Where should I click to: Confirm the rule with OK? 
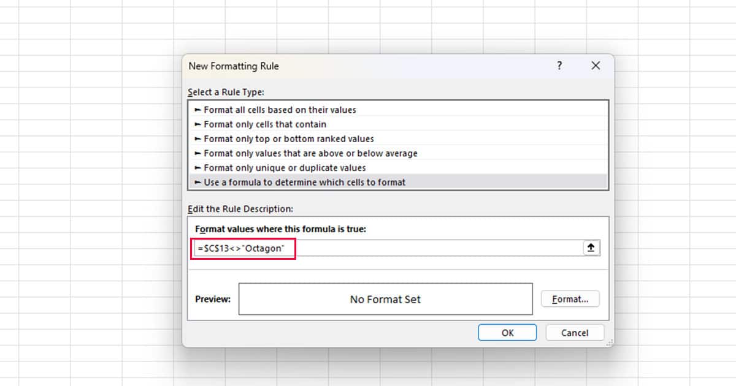tap(507, 333)
